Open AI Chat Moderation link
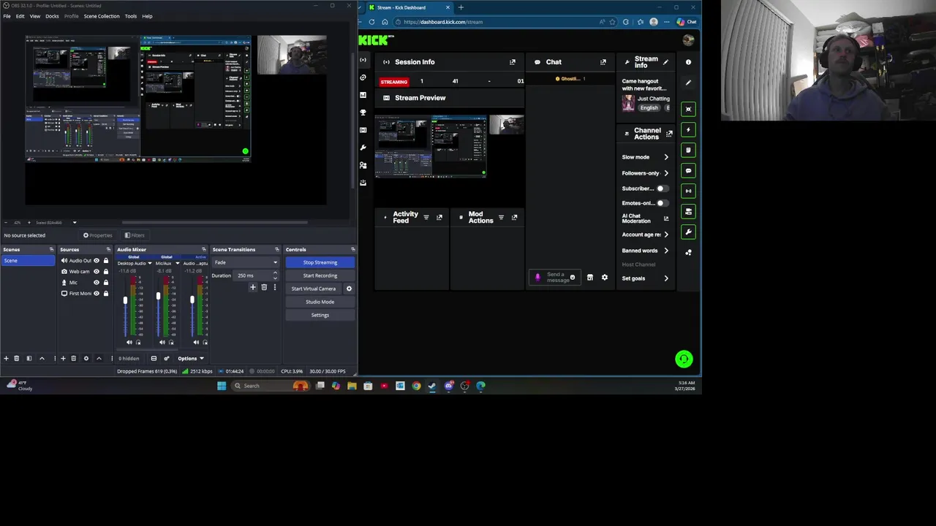 (645, 218)
